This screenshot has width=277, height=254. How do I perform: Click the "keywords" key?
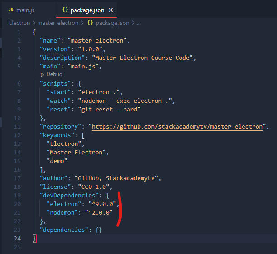(x=57, y=135)
